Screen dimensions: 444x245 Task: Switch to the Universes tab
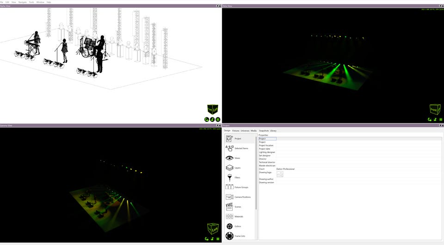245,131
